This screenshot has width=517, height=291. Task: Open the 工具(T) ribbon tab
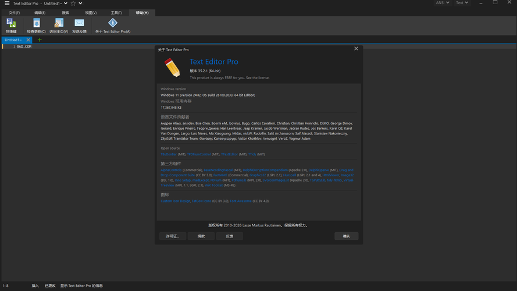[x=116, y=12]
